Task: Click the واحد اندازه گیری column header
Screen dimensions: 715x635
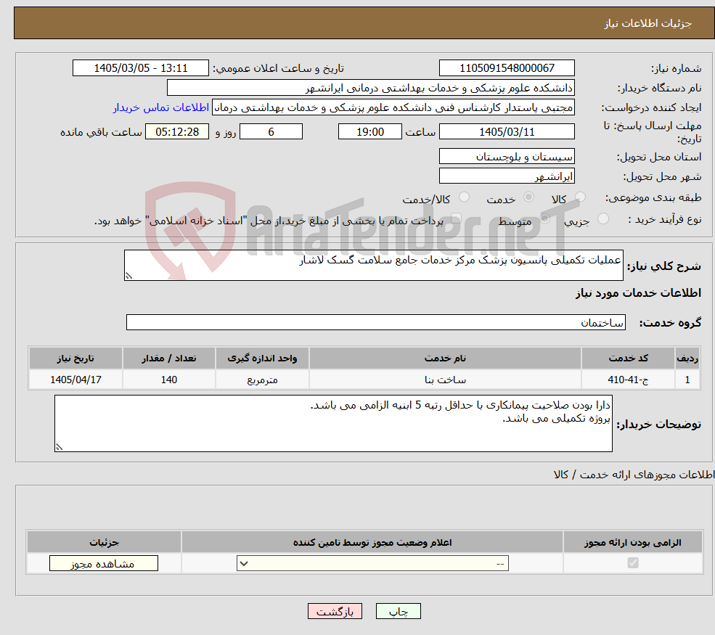Action: pyautogui.click(x=262, y=359)
